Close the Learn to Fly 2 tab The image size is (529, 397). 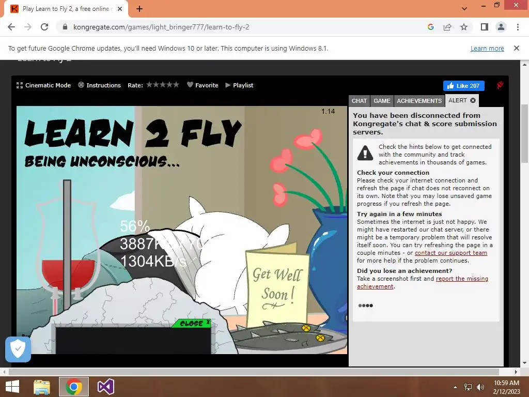[x=120, y=9]
